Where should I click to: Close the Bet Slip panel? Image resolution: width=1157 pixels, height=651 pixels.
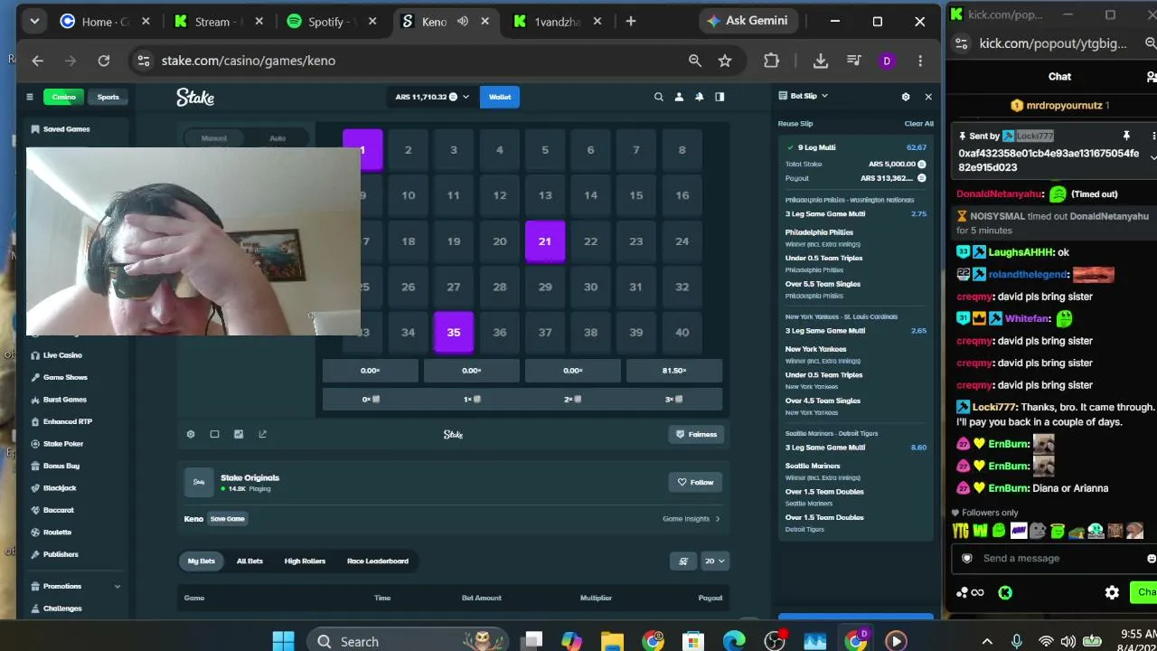[x=927, y=97]
